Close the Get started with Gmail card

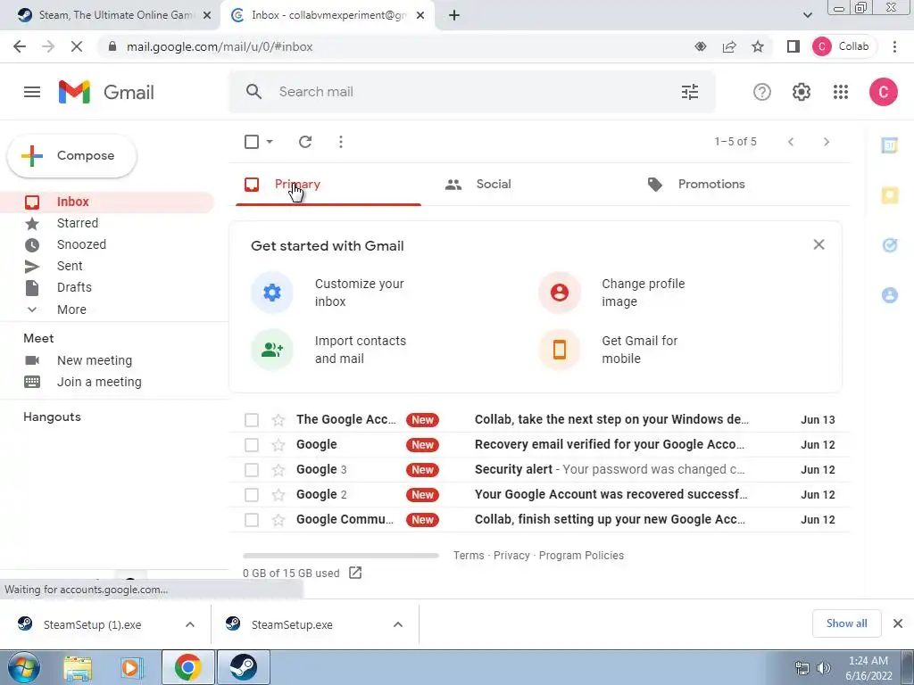pyautogui.click(x=818, y=244)
